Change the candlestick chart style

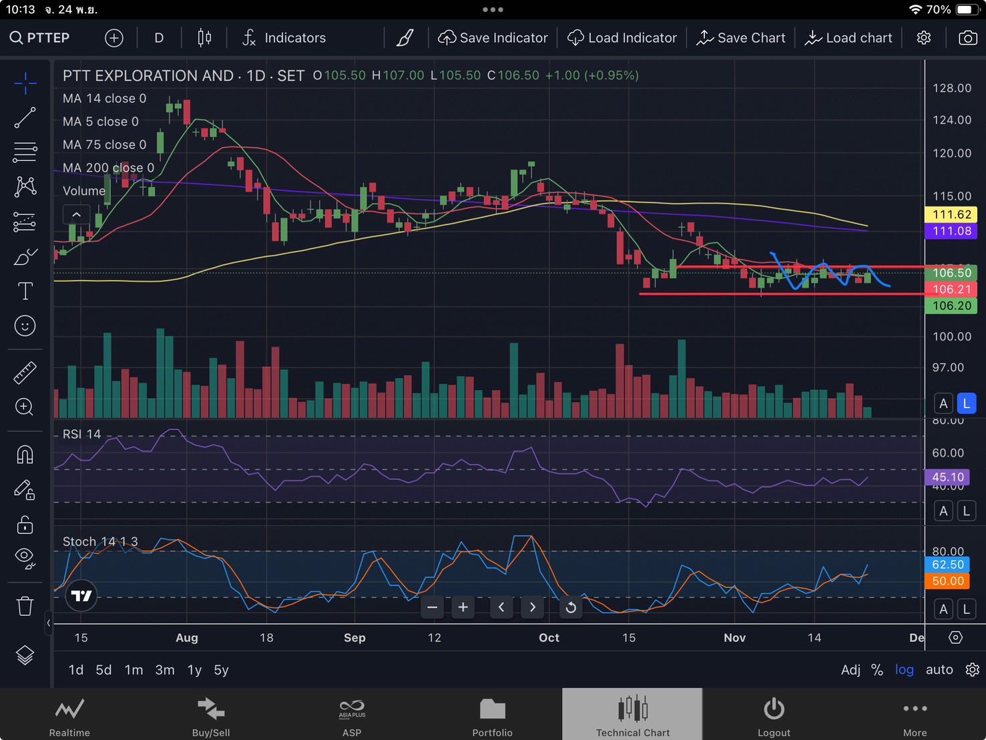[204, 38]
